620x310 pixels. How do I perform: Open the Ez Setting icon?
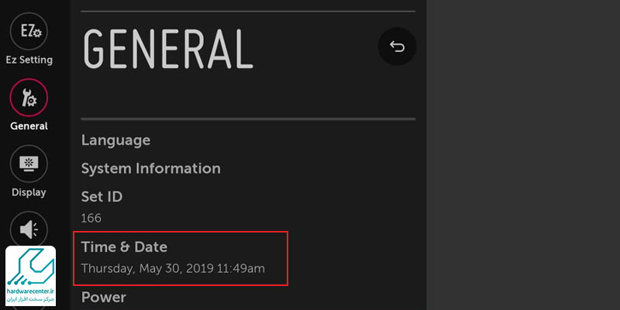point(29,31)
